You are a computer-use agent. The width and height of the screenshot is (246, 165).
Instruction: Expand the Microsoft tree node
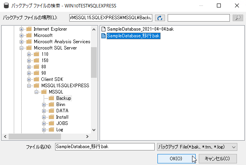tap(21, 35)
